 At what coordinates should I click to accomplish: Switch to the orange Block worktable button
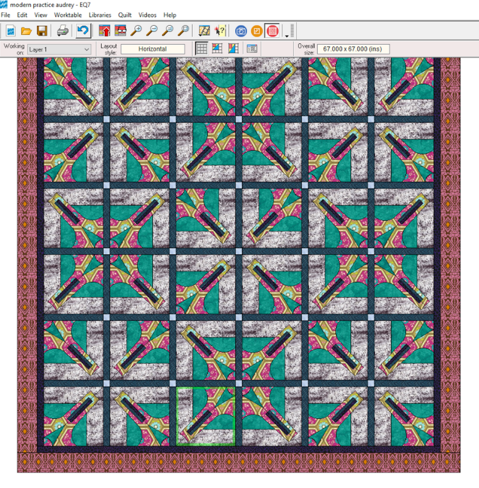257,31
